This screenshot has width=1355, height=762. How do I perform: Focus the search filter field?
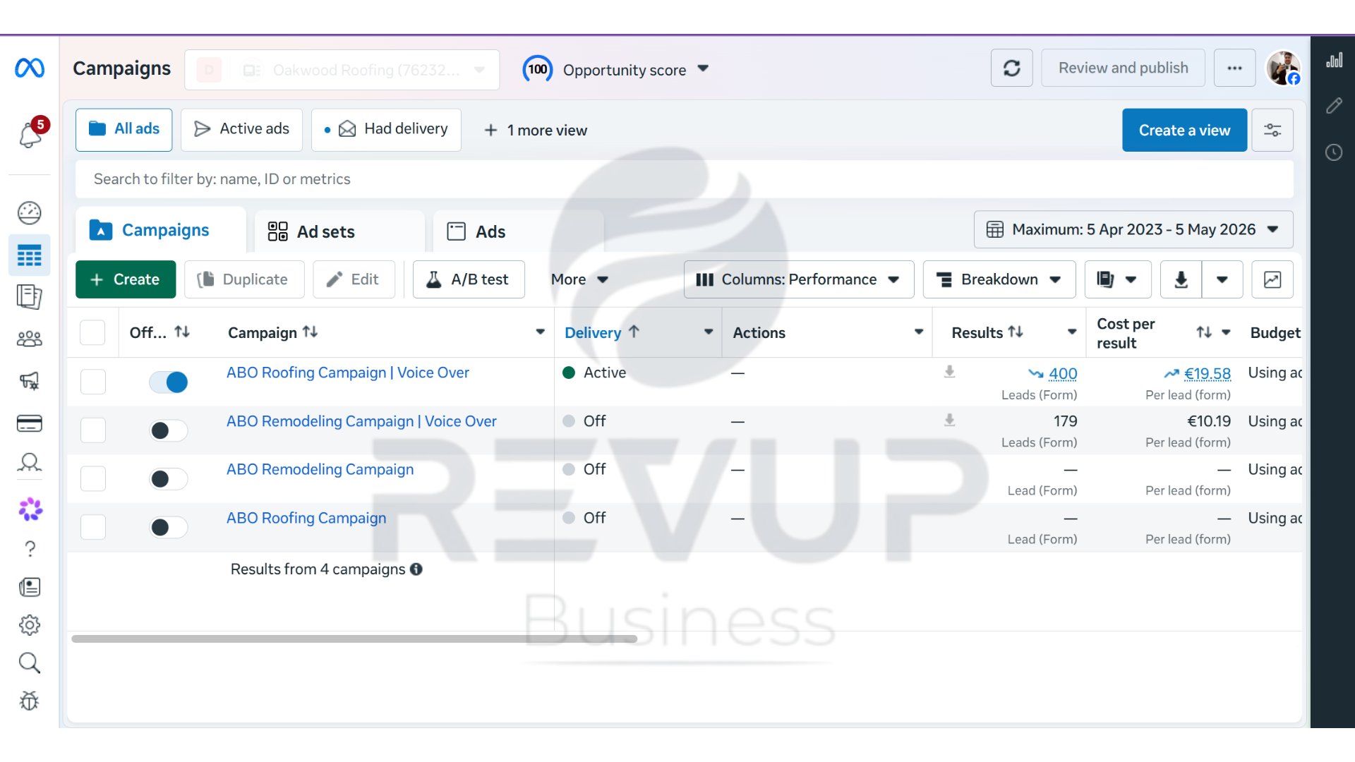tap(685, 179)
